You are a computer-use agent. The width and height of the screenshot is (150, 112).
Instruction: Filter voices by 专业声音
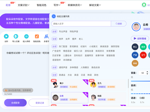tap(63, 32)
